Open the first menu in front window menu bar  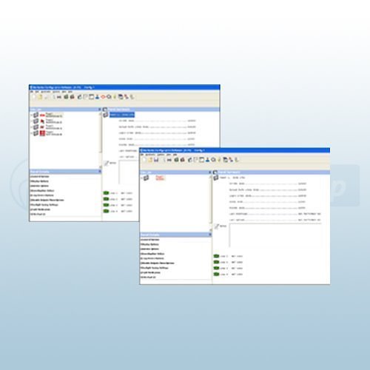pos(142,155)
